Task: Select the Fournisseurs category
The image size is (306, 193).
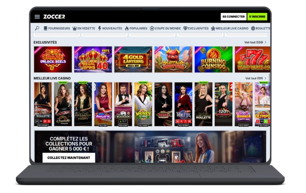Action: (57, 28)
